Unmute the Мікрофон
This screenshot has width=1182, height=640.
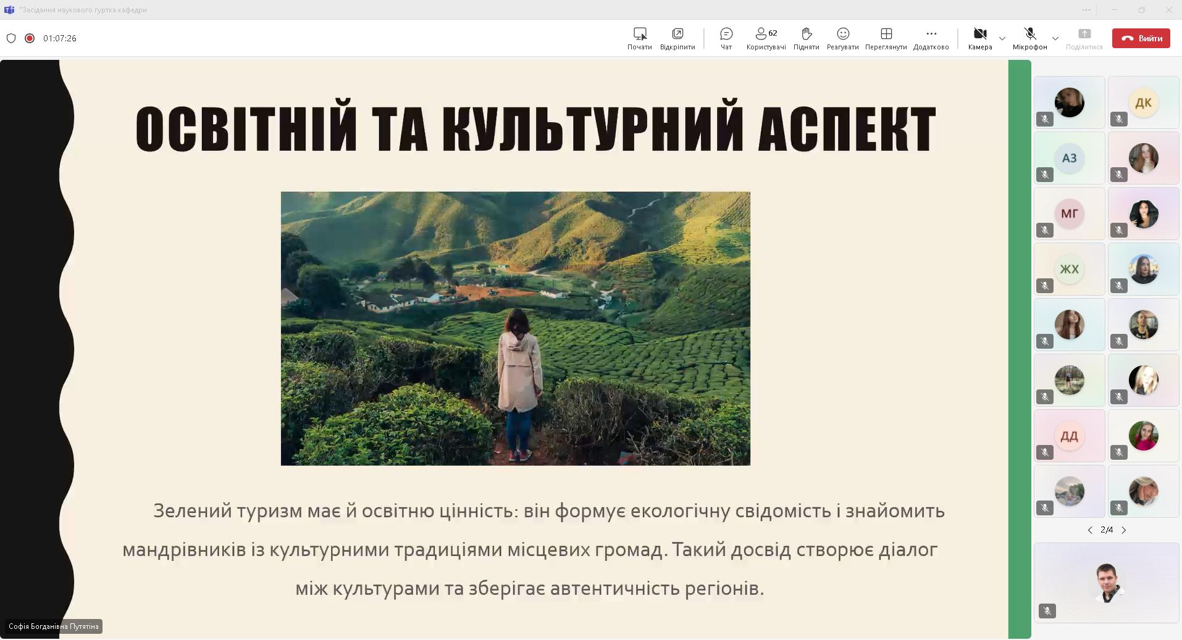(x=1029, y=38)
